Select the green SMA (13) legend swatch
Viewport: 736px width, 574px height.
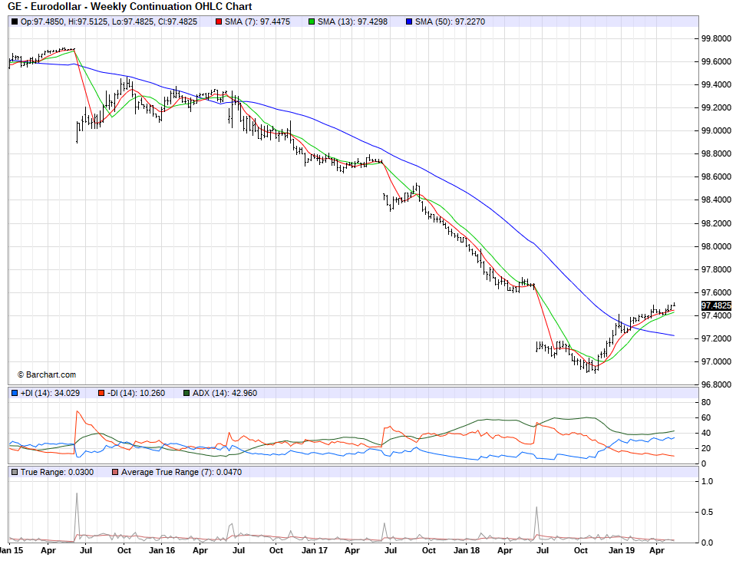click(x=312, y=21)
